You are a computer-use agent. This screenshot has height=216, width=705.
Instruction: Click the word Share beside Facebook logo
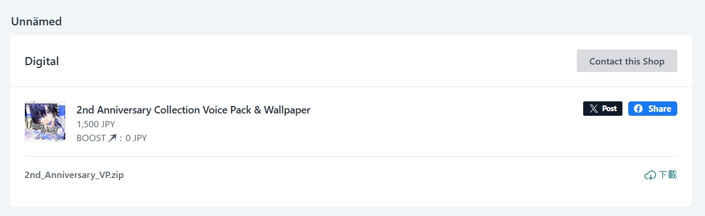point(659,109)
